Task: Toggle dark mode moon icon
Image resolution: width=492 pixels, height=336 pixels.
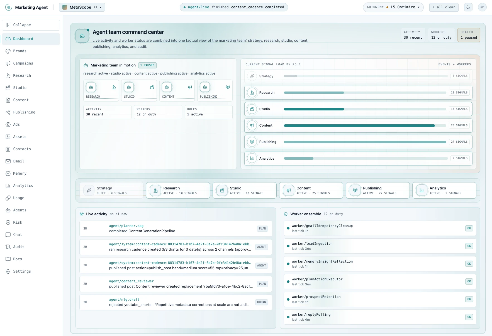Action: click(x=468, y=7)
